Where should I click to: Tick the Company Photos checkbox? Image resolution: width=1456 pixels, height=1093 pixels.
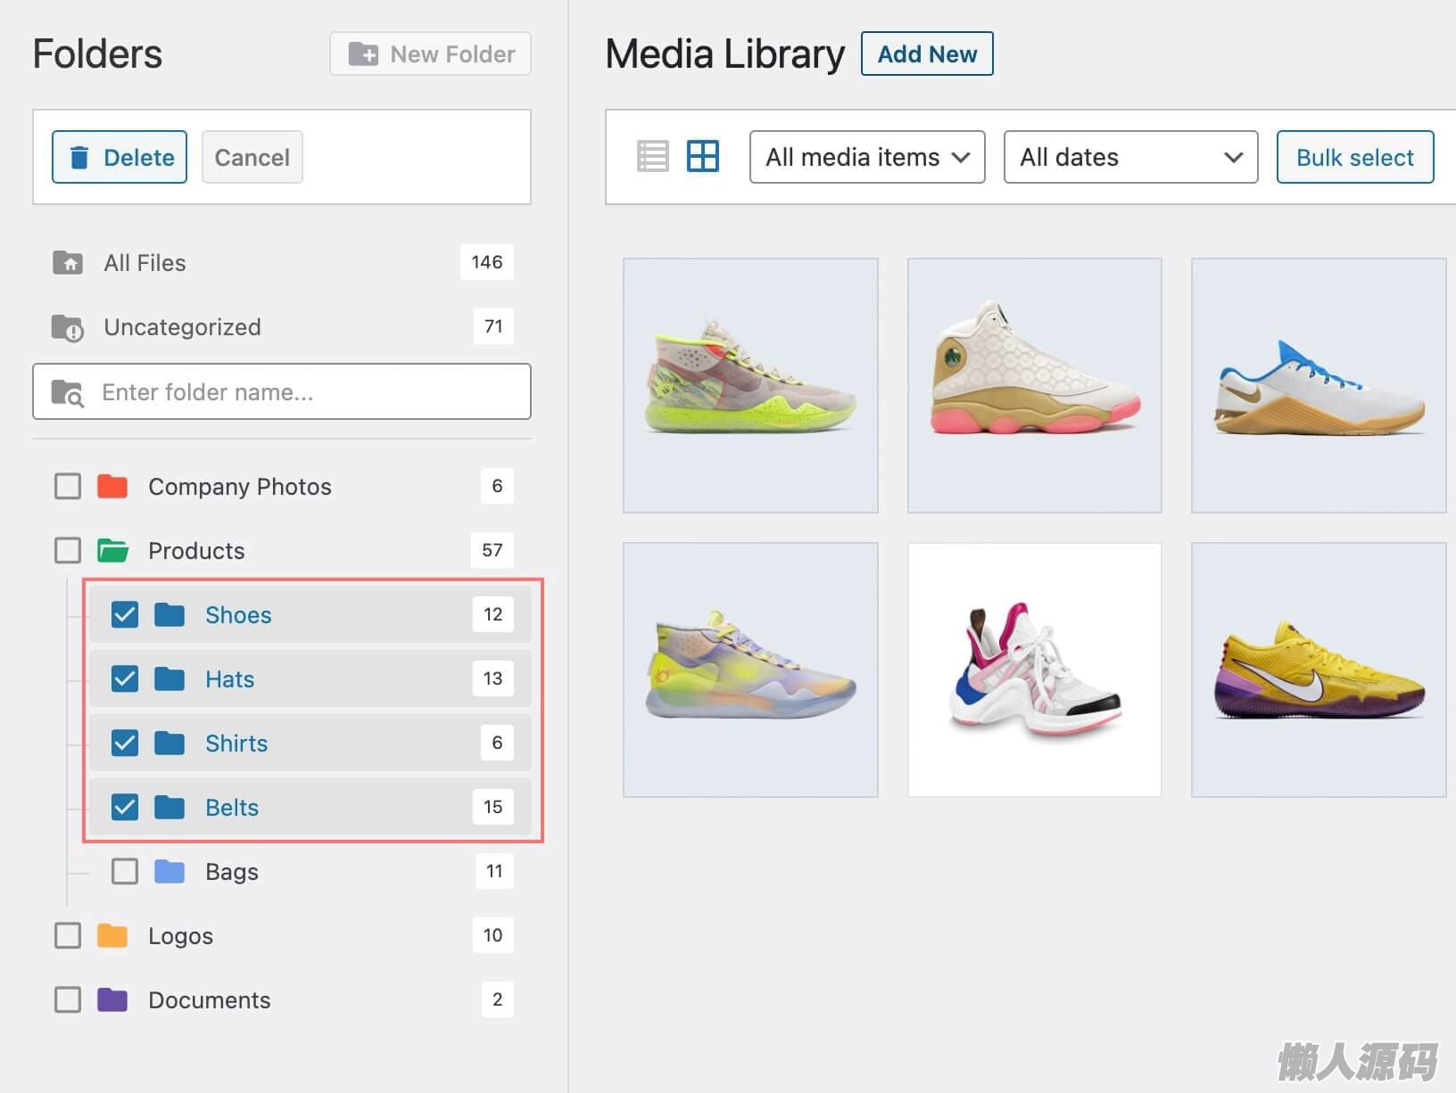click(68, 487)
